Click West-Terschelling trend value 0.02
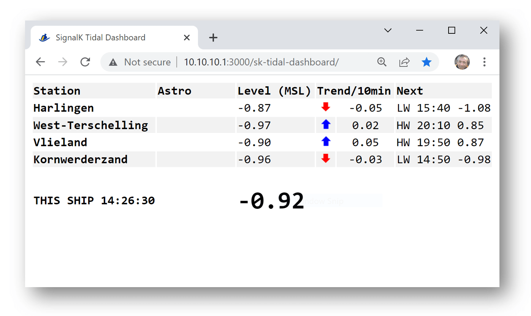The image size is (531, 316). click(x=365, y=125)
